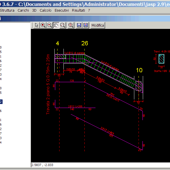Select the arrow pointer tool
This screenshot has width=170, height=170.
coord(37,25)
